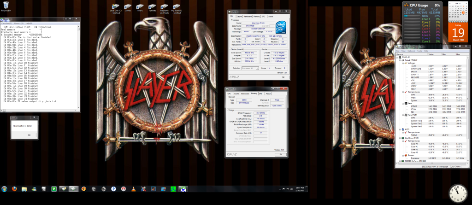Screen dimensions: 472x205
Task: Click the volume speaker tray icon
Action: pyautogui.click(x=291, y=189)
